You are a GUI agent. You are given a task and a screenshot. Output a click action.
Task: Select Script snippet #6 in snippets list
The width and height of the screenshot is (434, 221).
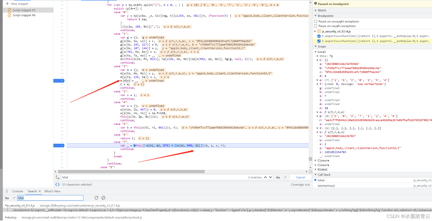click(28, 15)
